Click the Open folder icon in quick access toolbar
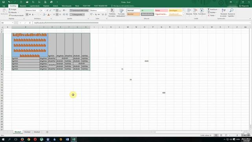This screenshot has width=252, height=142. click(x=27, y=2)
